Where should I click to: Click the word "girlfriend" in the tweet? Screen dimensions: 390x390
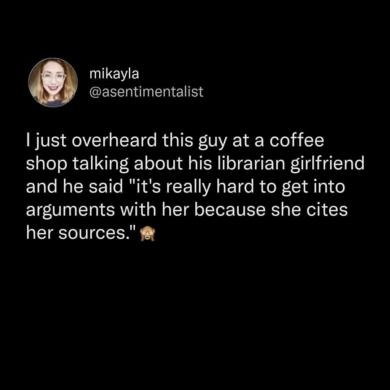coord(327,164)
